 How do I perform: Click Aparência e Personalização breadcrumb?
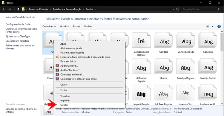click(67, 9)
